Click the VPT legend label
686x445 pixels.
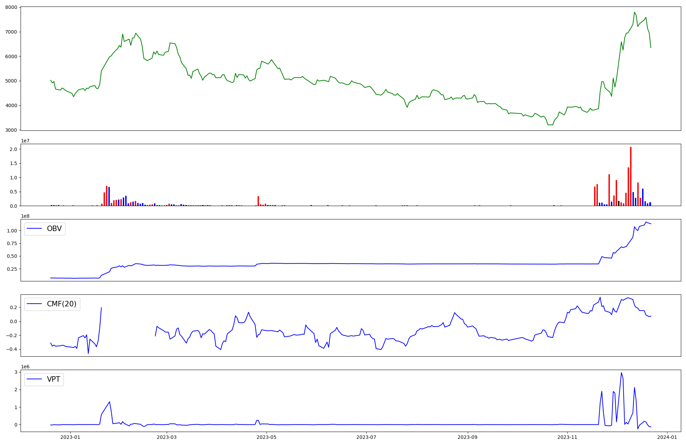(54, 379)
